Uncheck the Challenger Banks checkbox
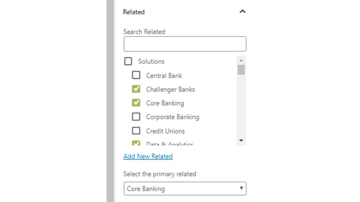360x202 pixels. pos(136,89)
